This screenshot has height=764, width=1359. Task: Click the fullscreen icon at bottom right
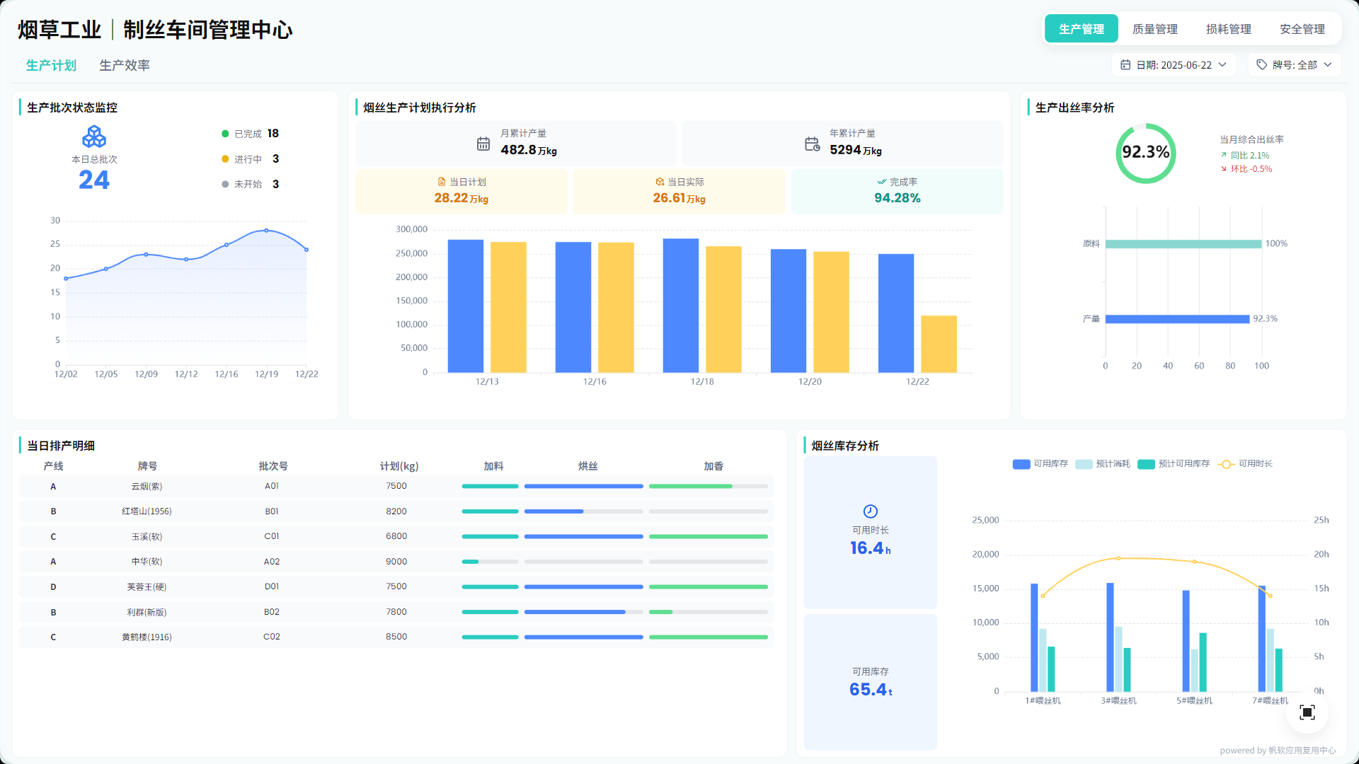click(1307, 712)
